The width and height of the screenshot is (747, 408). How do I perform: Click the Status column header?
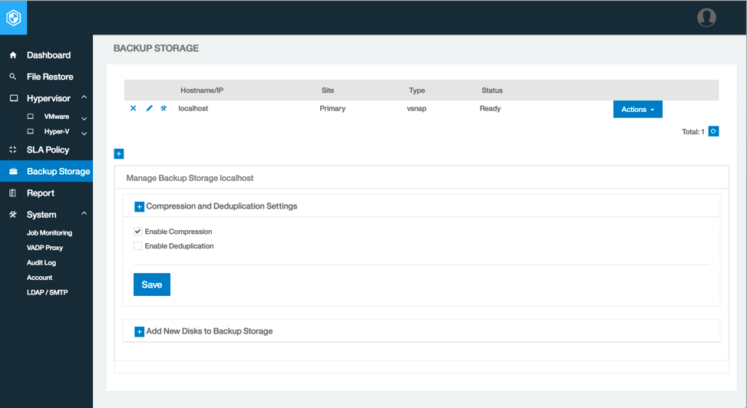click(492, 90)
